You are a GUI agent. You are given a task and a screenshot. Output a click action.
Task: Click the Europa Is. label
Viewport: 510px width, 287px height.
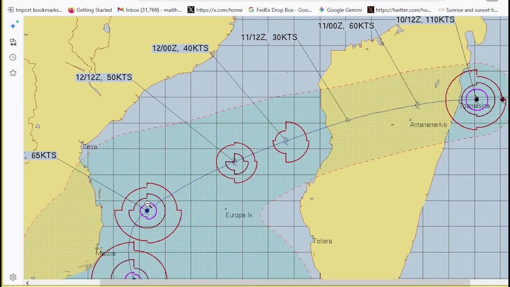239,215
